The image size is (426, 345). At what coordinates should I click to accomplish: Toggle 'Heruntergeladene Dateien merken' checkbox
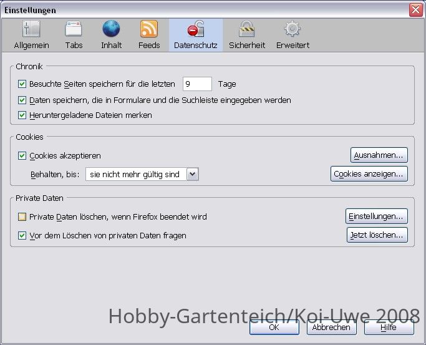[22, 115]
